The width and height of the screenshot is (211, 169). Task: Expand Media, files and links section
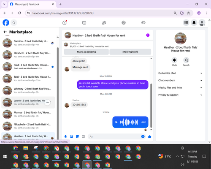(180, 87)
